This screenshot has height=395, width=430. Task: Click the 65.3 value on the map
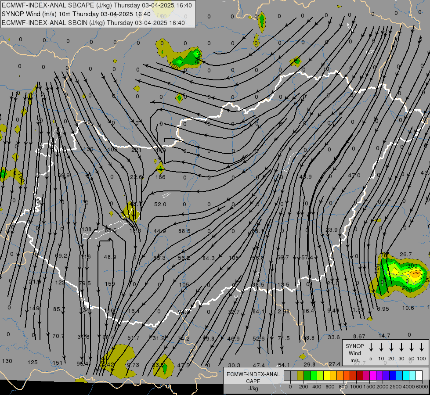pos(159,258)
